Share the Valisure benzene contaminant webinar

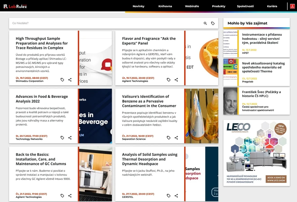[x=176, y=138]
